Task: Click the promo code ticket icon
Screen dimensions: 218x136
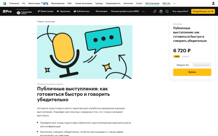Action: point(155,11)
